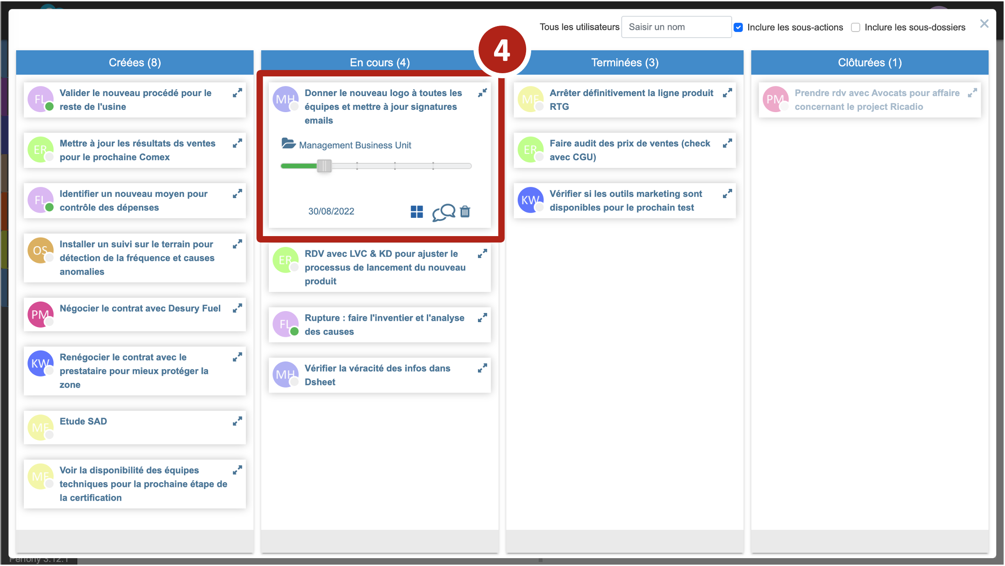This screenshot has width=1005, height=566.
Task: Enable Inclure les sous-dossiers checkbox
Action: [x=855, y=27]
